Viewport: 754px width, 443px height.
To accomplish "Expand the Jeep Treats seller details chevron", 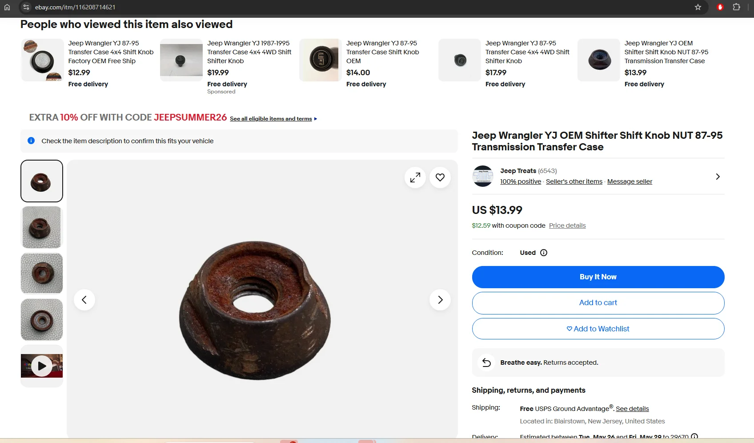I will [x=718, y=177].
